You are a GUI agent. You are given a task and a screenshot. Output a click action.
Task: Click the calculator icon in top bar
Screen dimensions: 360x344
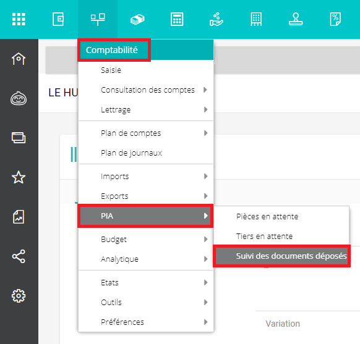[177, 19]
